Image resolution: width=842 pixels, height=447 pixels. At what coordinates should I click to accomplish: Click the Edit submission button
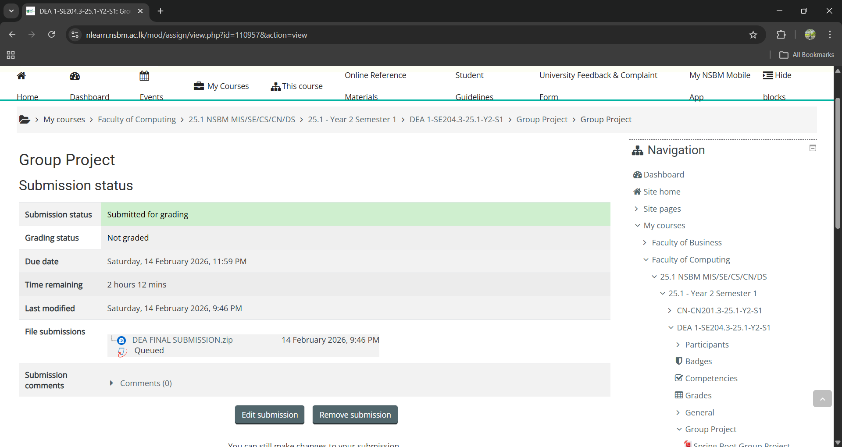(x=270, y=415)
